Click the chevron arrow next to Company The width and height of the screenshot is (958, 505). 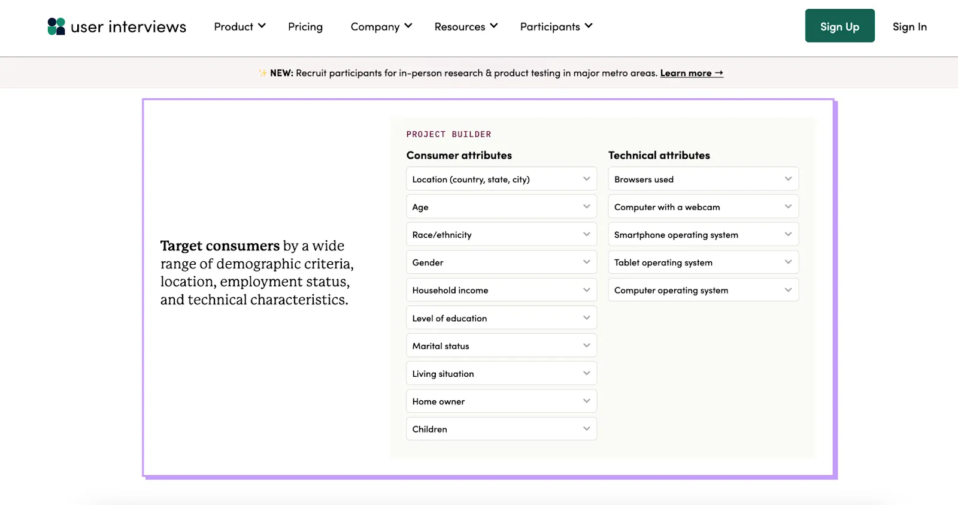click(x=408, y=26)
